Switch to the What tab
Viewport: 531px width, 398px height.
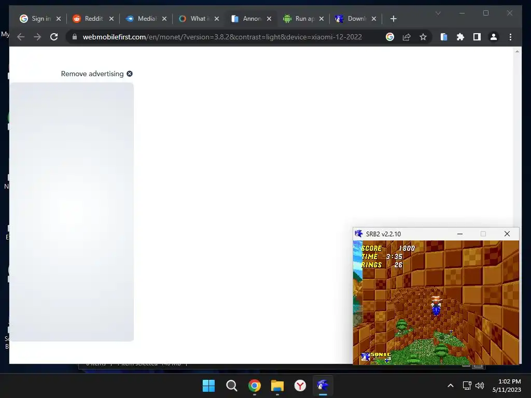195,19
